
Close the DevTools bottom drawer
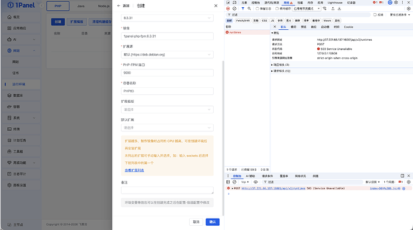tap(409, 176)
